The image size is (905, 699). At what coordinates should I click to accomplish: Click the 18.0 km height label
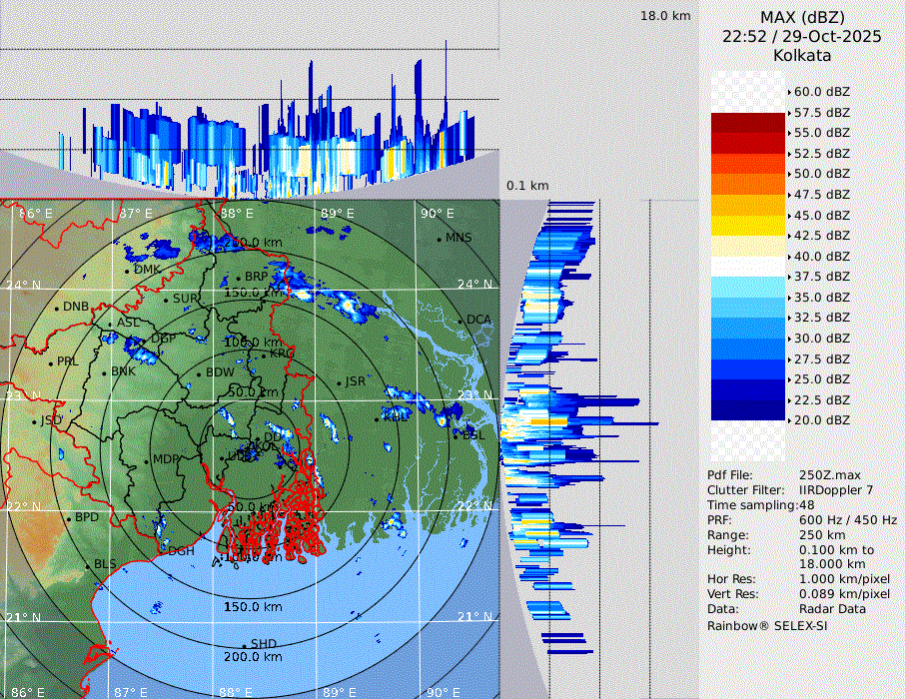(665, 16)
